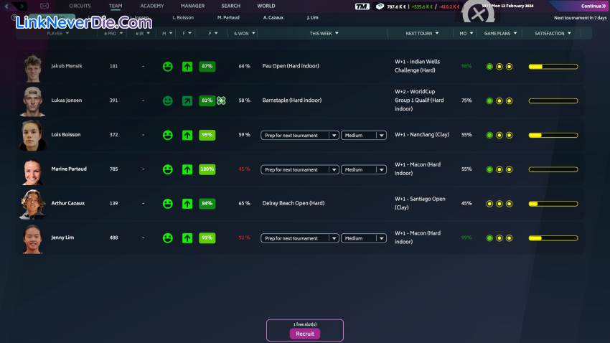Expand Marine Partaud's Medium intensity dropdown

[364, 169]
